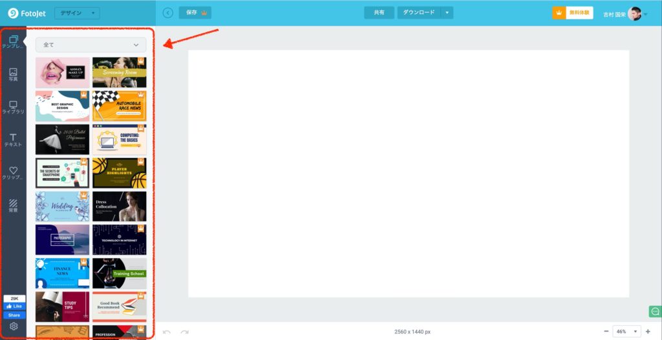Screen dimensions: 662x340
Task: Open the Clipart panel with heart icon
Action: point(13,173)
